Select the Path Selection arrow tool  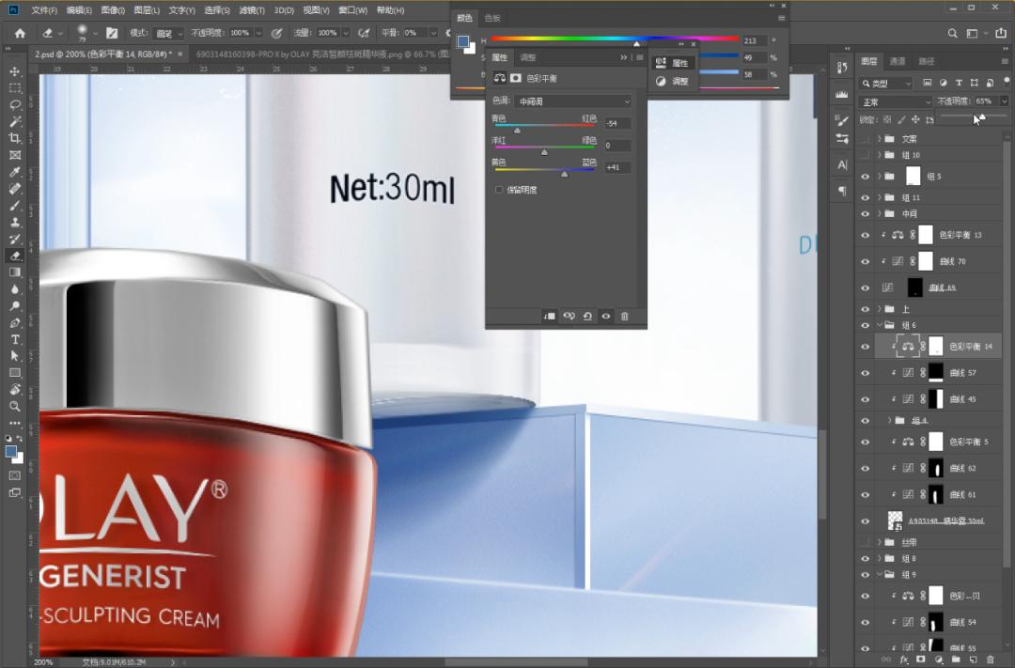(x=15, y=356)
